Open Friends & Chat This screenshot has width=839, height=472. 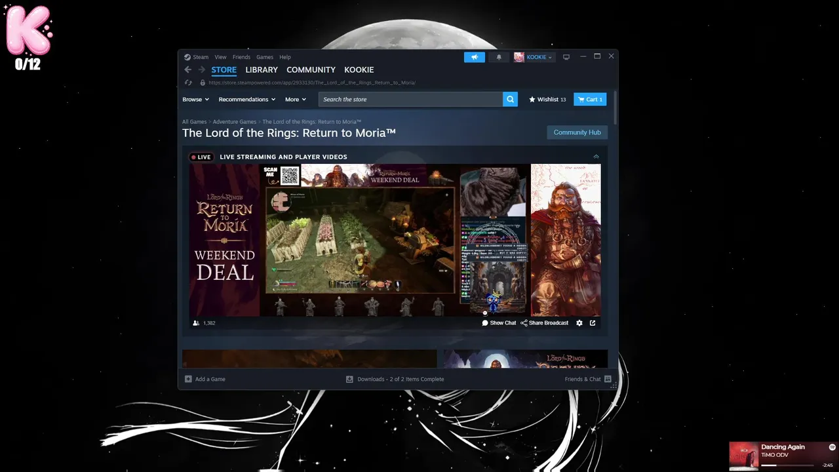click(x=588, y=379)
